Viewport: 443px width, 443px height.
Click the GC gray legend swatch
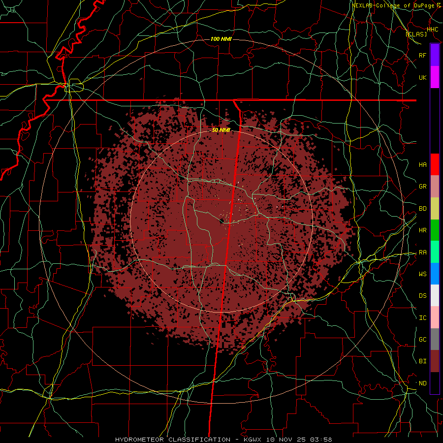(435, 339)
